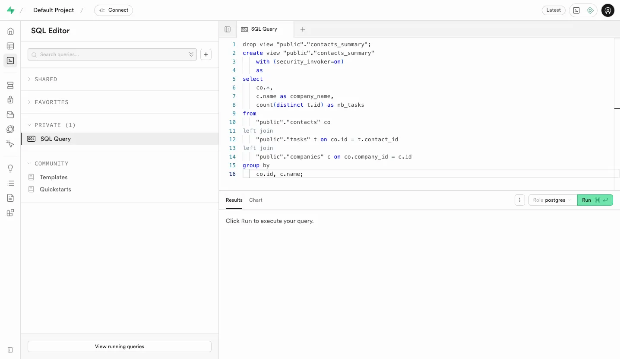Open the Advisors panel
The height and width of the screenshot is (359, 620).
(x=10, y=168)
